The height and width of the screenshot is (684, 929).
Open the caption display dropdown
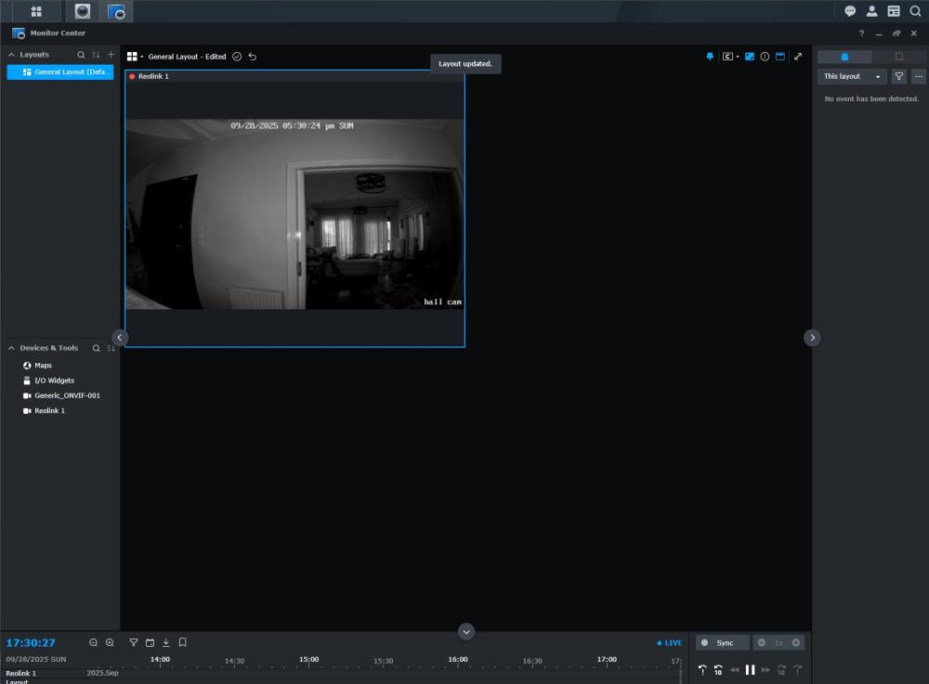730,57
